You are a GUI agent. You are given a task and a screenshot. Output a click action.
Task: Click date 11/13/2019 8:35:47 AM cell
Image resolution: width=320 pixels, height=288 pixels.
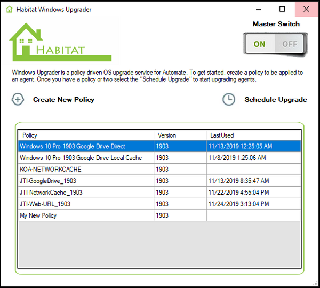click(254, 181)
